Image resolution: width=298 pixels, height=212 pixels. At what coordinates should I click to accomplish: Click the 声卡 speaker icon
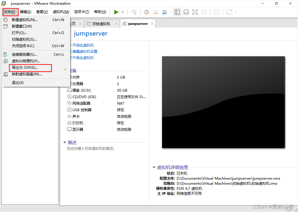tap(69, 116)
